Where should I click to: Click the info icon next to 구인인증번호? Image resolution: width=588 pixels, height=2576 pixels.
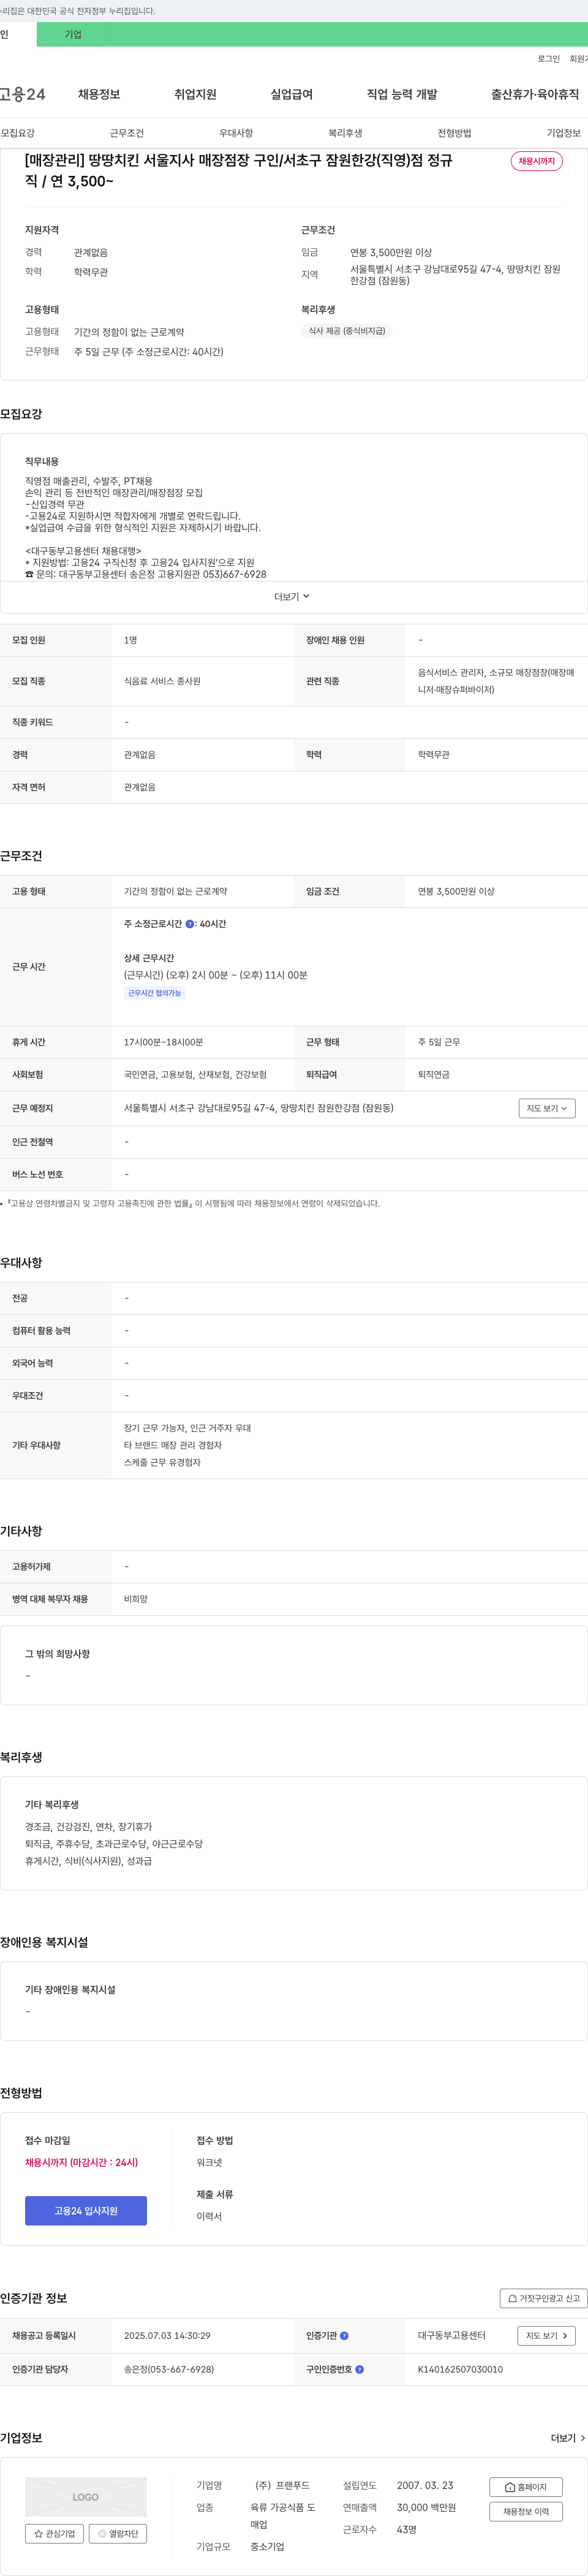pos(359,2369)
